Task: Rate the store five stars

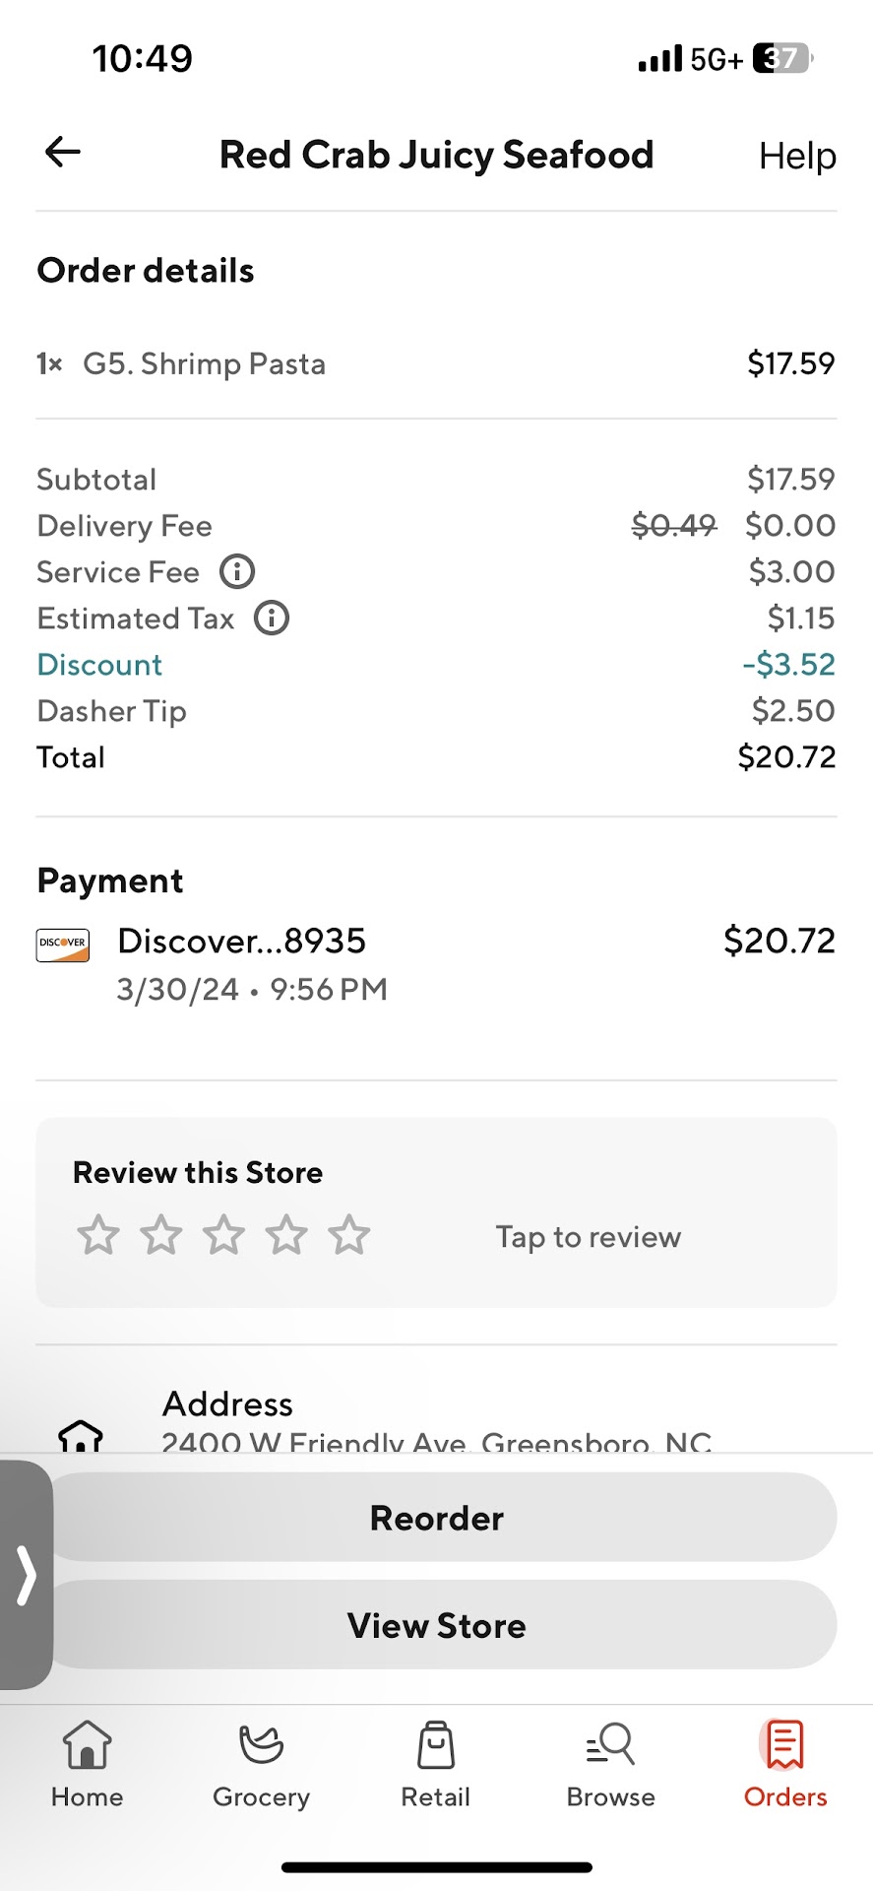Action: click(x=349, y=1235)
